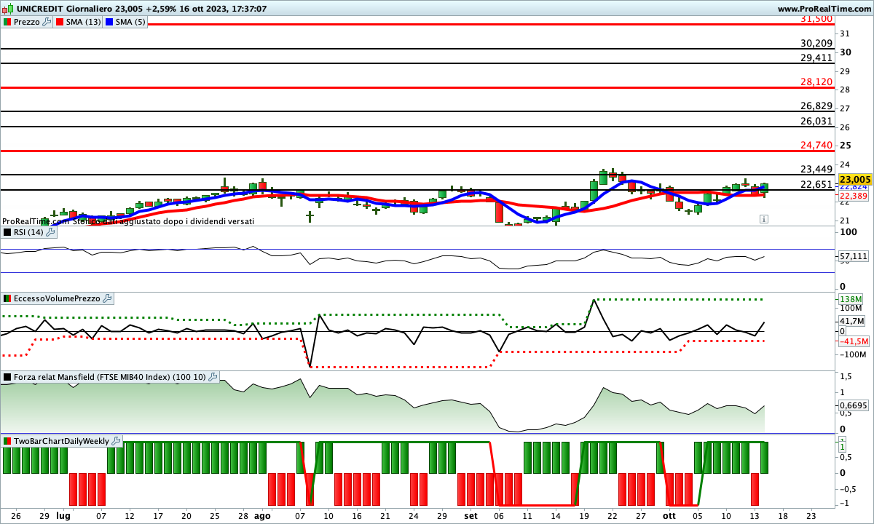Open the www.ProRealTime.com link

coord(824,9)
